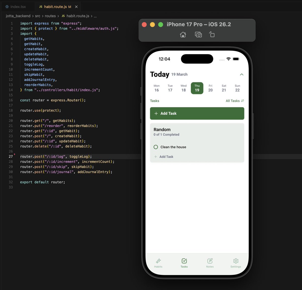Click the JS icon in the breadcrumb path
The image size is (302, 290).
coord(63,16)
